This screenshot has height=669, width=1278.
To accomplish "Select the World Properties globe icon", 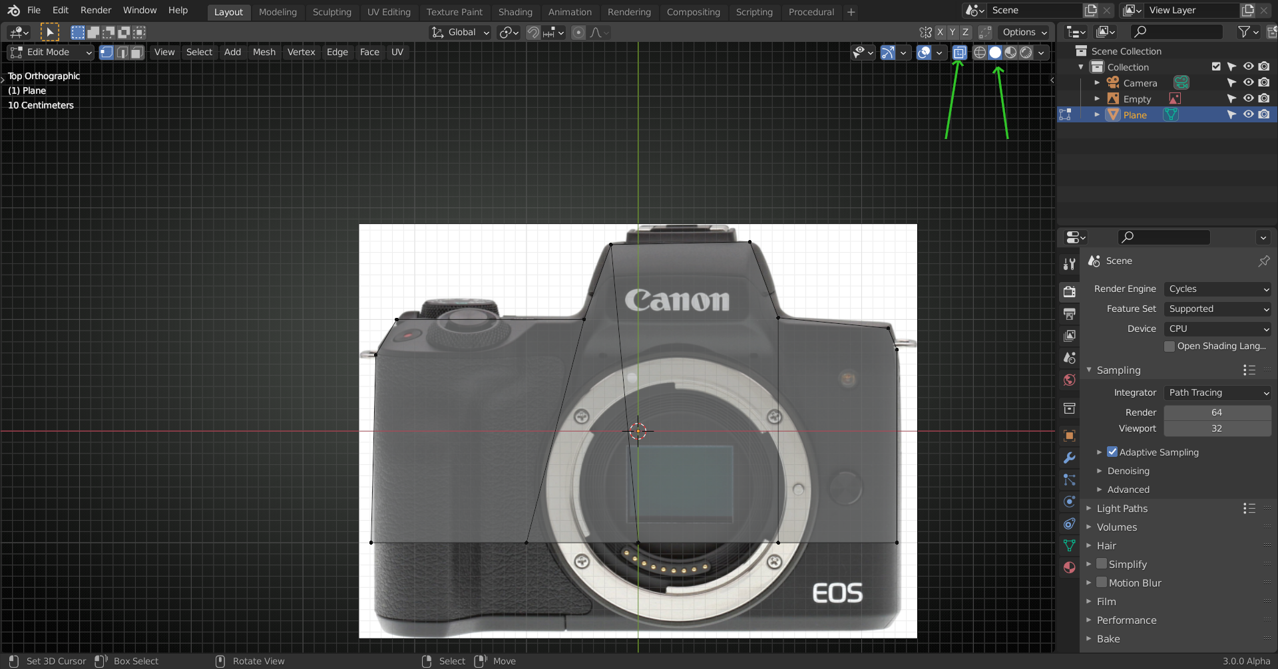I will pyautogui.click(x=1069, y=380).
